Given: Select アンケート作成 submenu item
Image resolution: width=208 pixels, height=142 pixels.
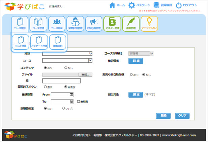Looking at the screenshot, I should [39, 42].
